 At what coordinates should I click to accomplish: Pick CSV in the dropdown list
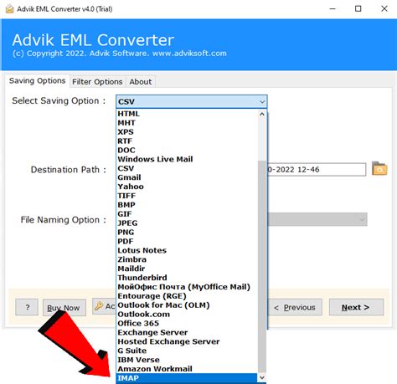187,168
